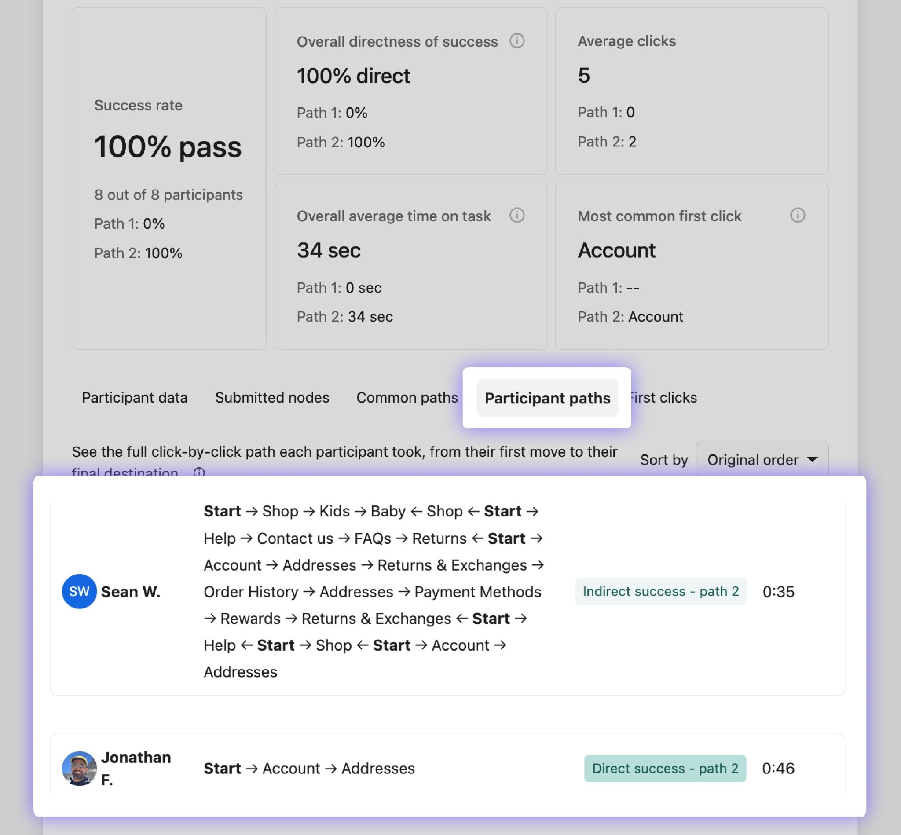The height and width of the screenshot is (835, 901).
Task: Click Jonathan F.'s 0:46 task time
Action: (778, 768)
